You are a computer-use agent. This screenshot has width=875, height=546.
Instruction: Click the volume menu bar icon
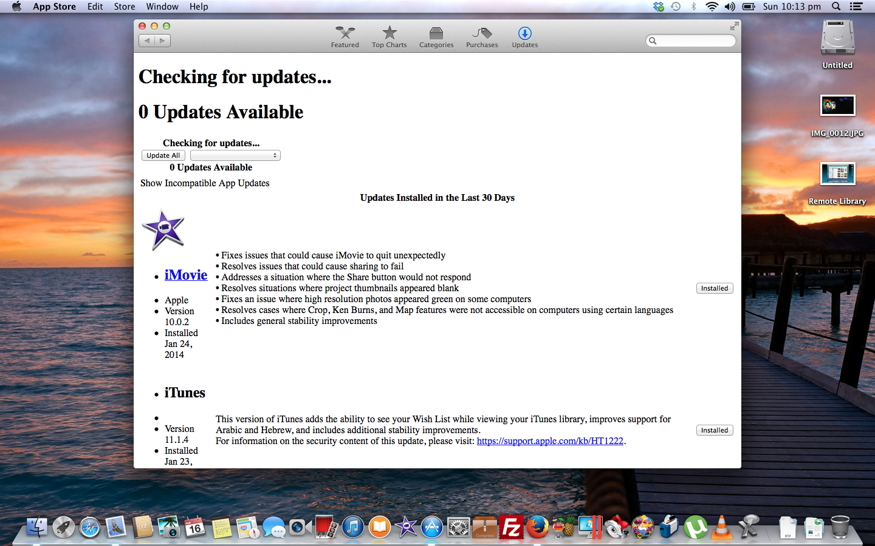[730, 7]
